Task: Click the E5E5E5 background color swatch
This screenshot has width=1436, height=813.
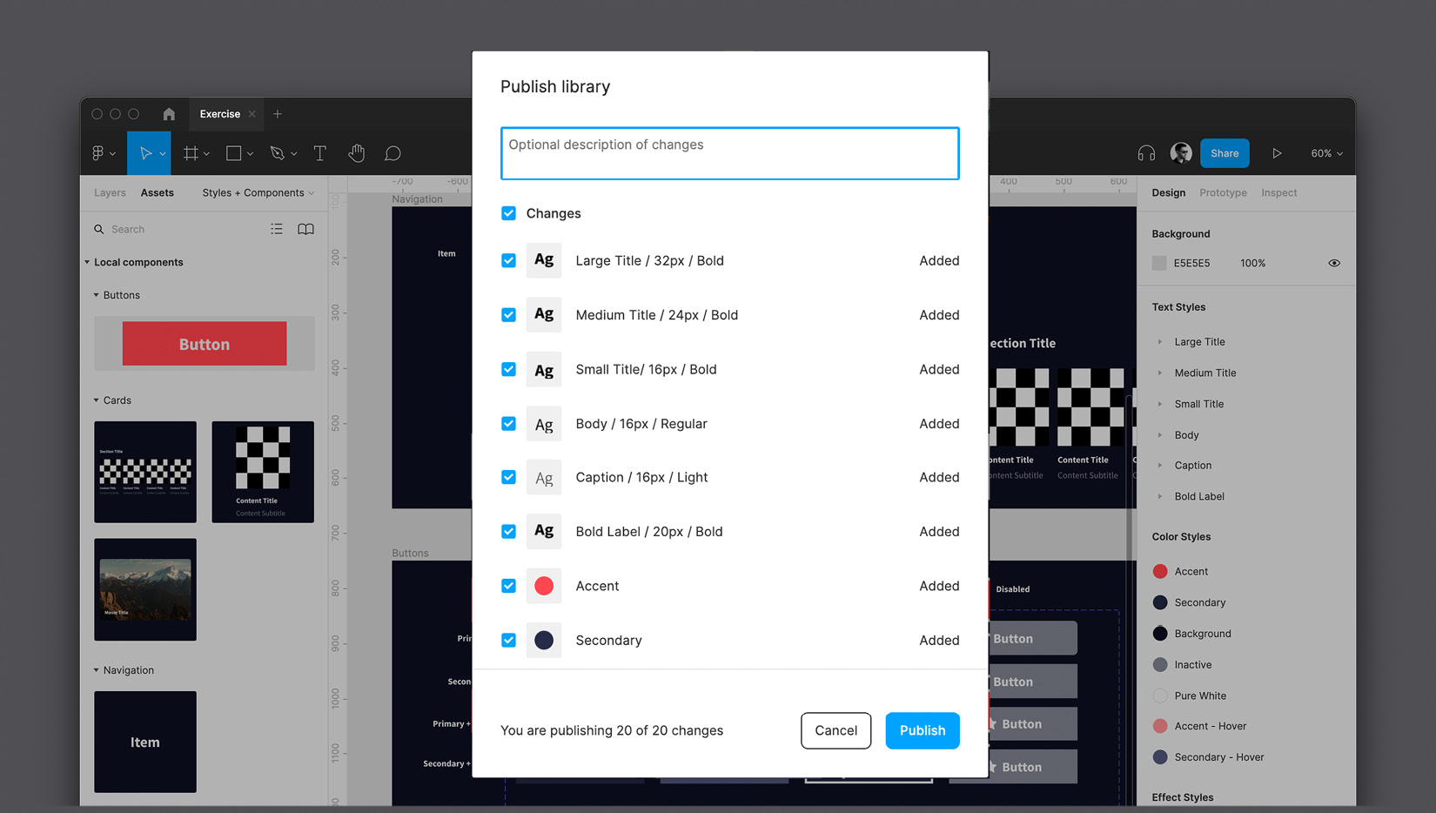Action: click(1159, 263)
